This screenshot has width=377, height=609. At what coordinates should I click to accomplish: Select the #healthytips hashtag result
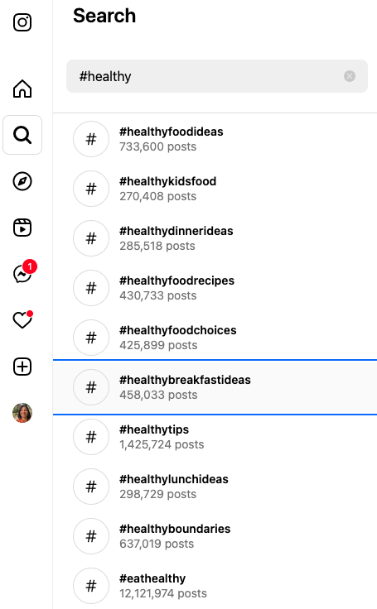point(215,437)
